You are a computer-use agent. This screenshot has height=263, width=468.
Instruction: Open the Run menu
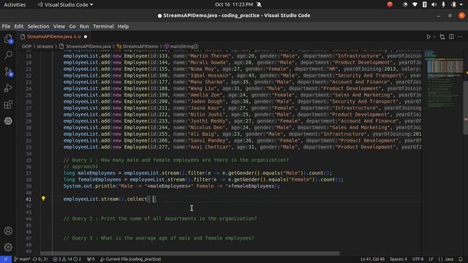pos(84,26)
